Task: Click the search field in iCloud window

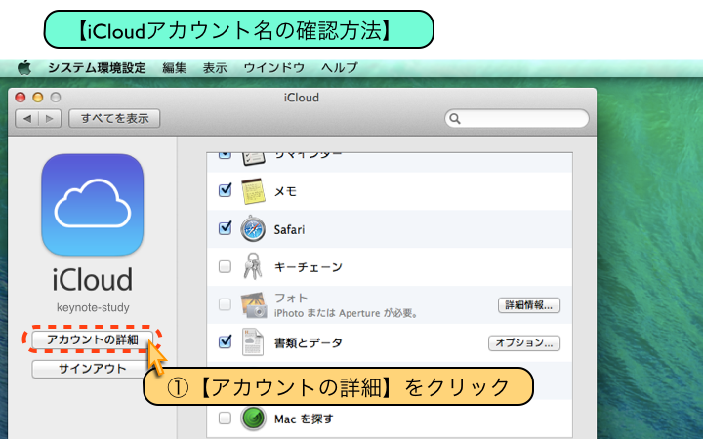Action: pyautogui.click(x=517, y=119)
